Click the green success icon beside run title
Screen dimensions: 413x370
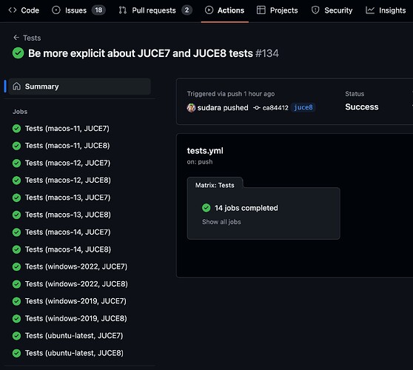tap(18, 53)
